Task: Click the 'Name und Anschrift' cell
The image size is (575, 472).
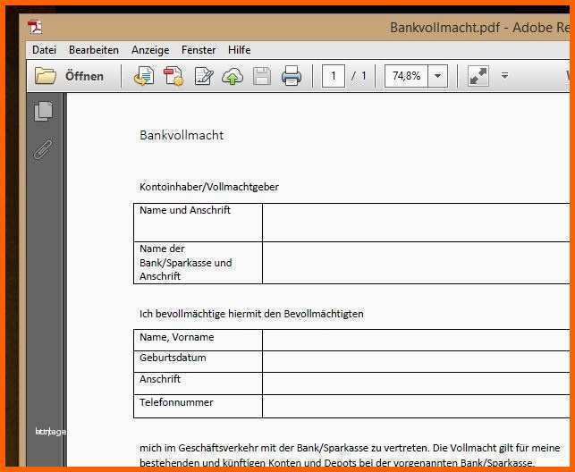Action: pyautogui.click(x=198, y=223)
